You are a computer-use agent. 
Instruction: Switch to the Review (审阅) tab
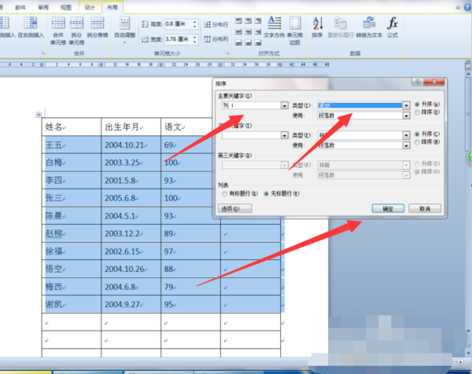coord(43,7)
